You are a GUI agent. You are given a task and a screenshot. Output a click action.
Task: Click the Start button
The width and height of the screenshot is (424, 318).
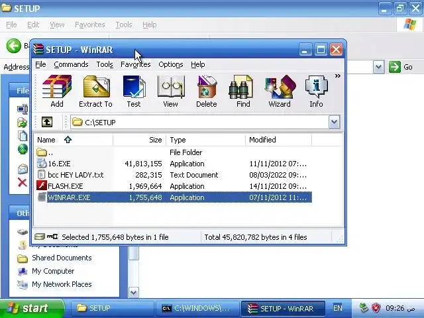click(x=32, y=308)
